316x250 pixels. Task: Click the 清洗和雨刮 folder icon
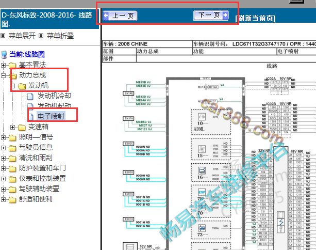point(12,159)
